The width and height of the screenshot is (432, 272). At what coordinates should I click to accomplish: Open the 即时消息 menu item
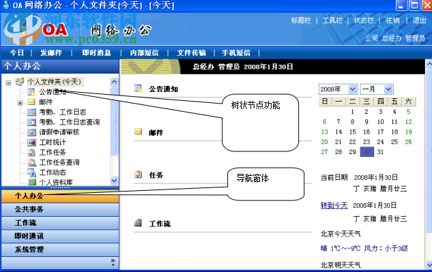coord(96,52)
